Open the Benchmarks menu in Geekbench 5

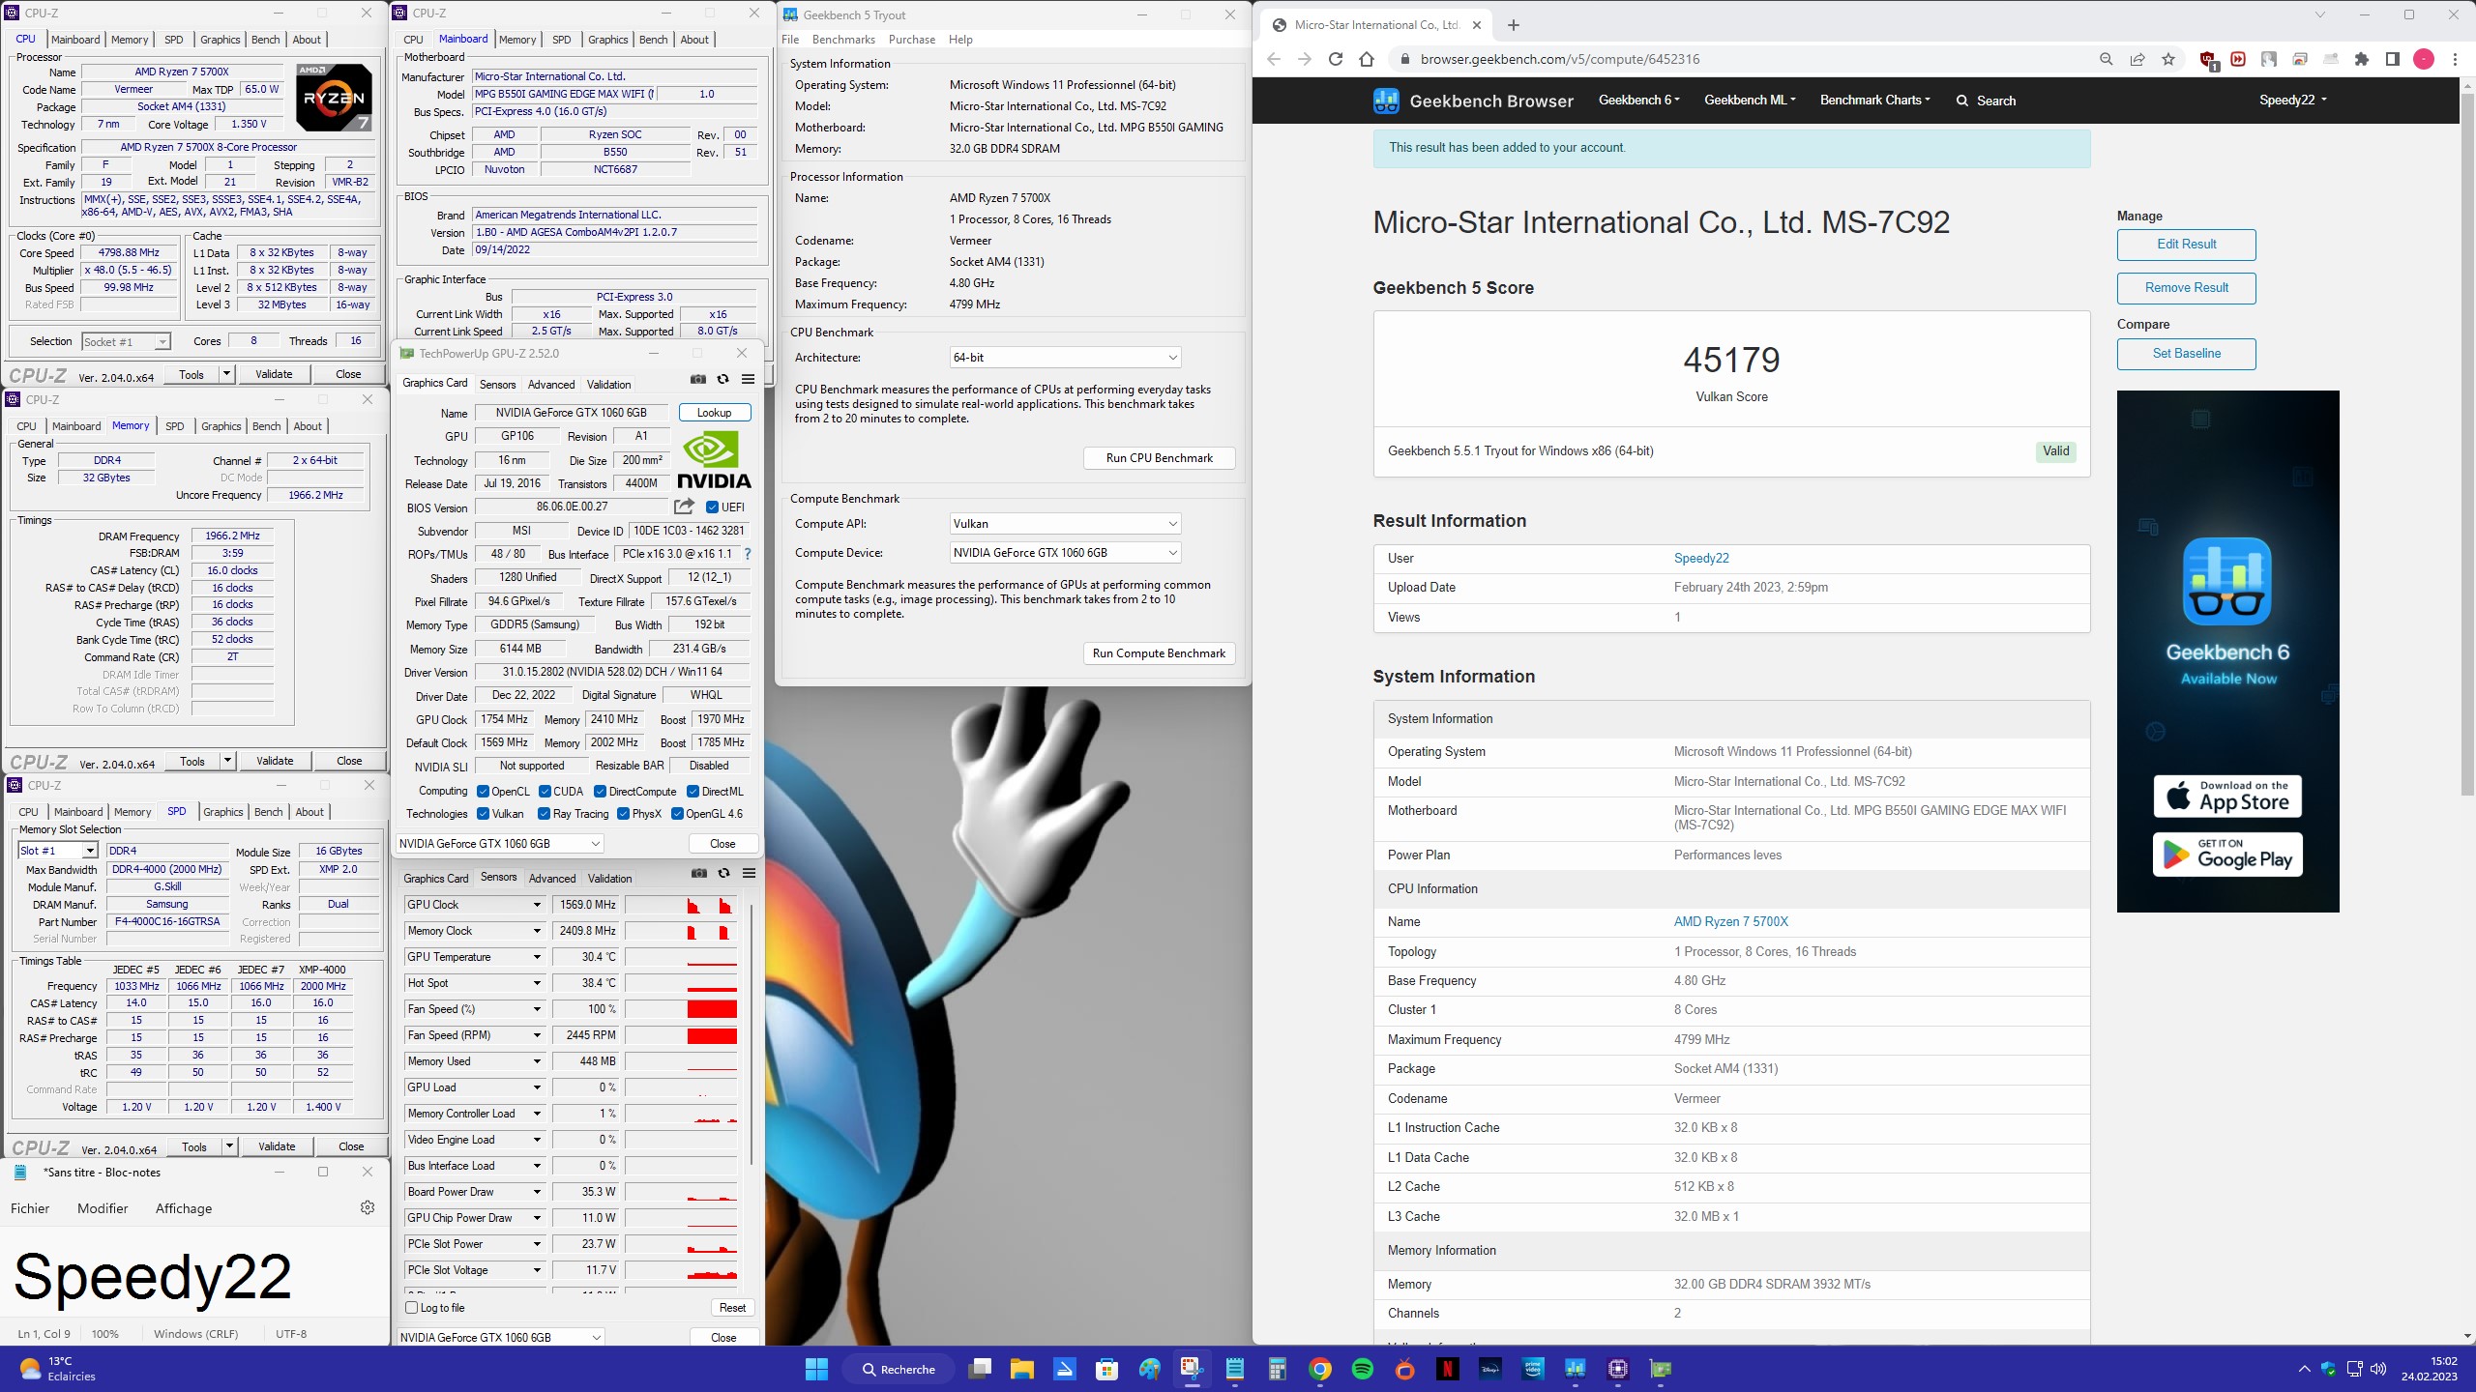843,40
